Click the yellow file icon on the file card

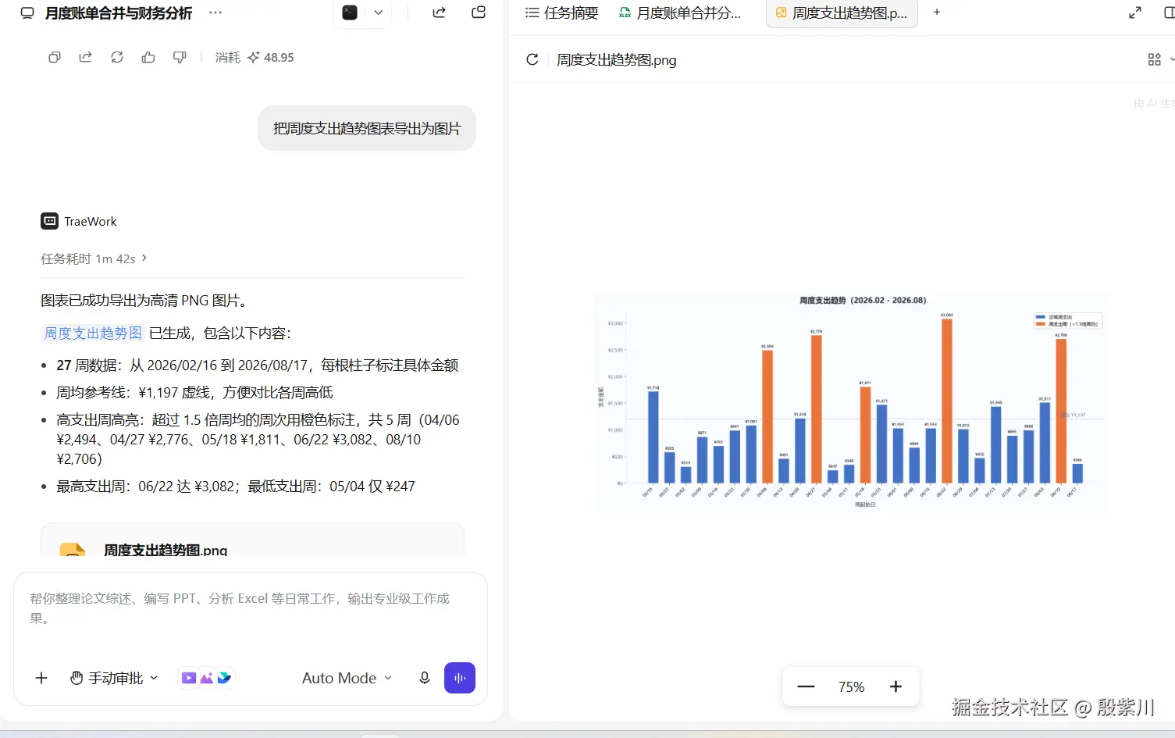(x=73, y=549)
